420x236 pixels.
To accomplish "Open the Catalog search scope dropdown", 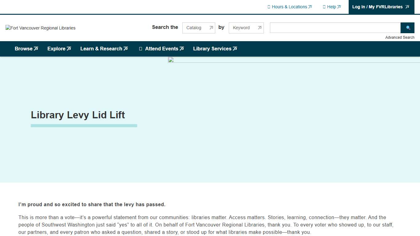I will point(198,28).
